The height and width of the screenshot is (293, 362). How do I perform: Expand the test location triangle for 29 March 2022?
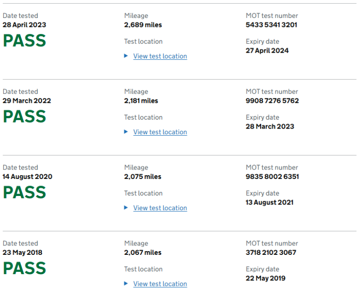126,132
